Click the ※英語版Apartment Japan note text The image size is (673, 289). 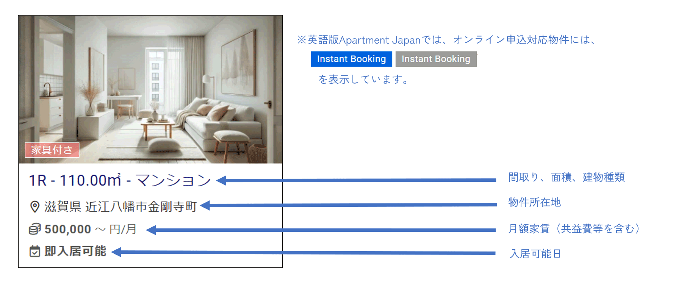(x=447, y=40)
